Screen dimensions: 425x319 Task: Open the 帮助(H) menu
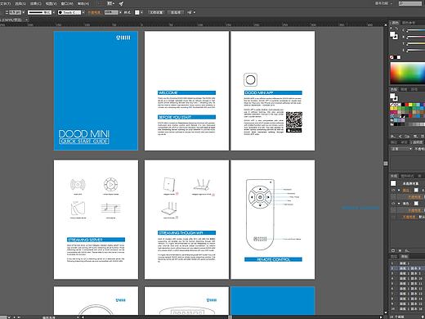coord(83,3)
